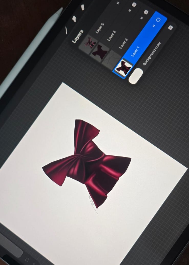This screenshot has height=265, width=189.
Task: Select the Brush tool in toolbar
Action: (66, 30)
